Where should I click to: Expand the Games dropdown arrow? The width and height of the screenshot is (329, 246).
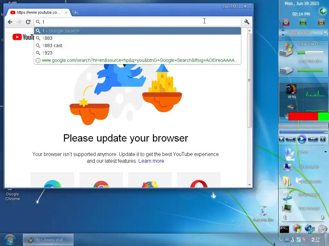tap(325, 152)
